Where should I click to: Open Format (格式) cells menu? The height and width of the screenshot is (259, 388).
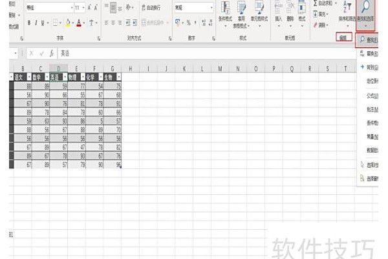click(x=302, y=14)
